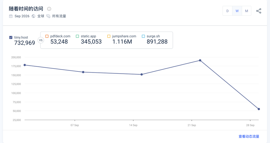Enable the surge.sh checkbox
The image size is (270, 143).
143,36
